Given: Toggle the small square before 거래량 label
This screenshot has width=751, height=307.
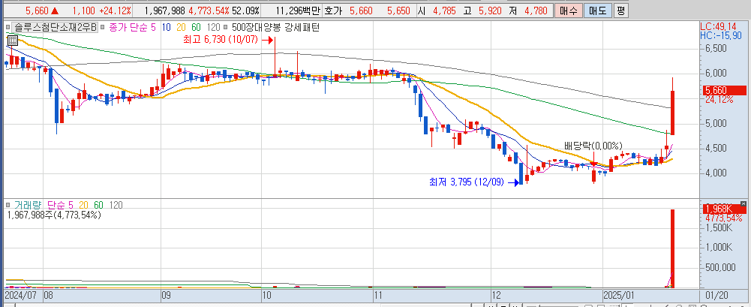Looking at the screenshot, I should (8, 205).
